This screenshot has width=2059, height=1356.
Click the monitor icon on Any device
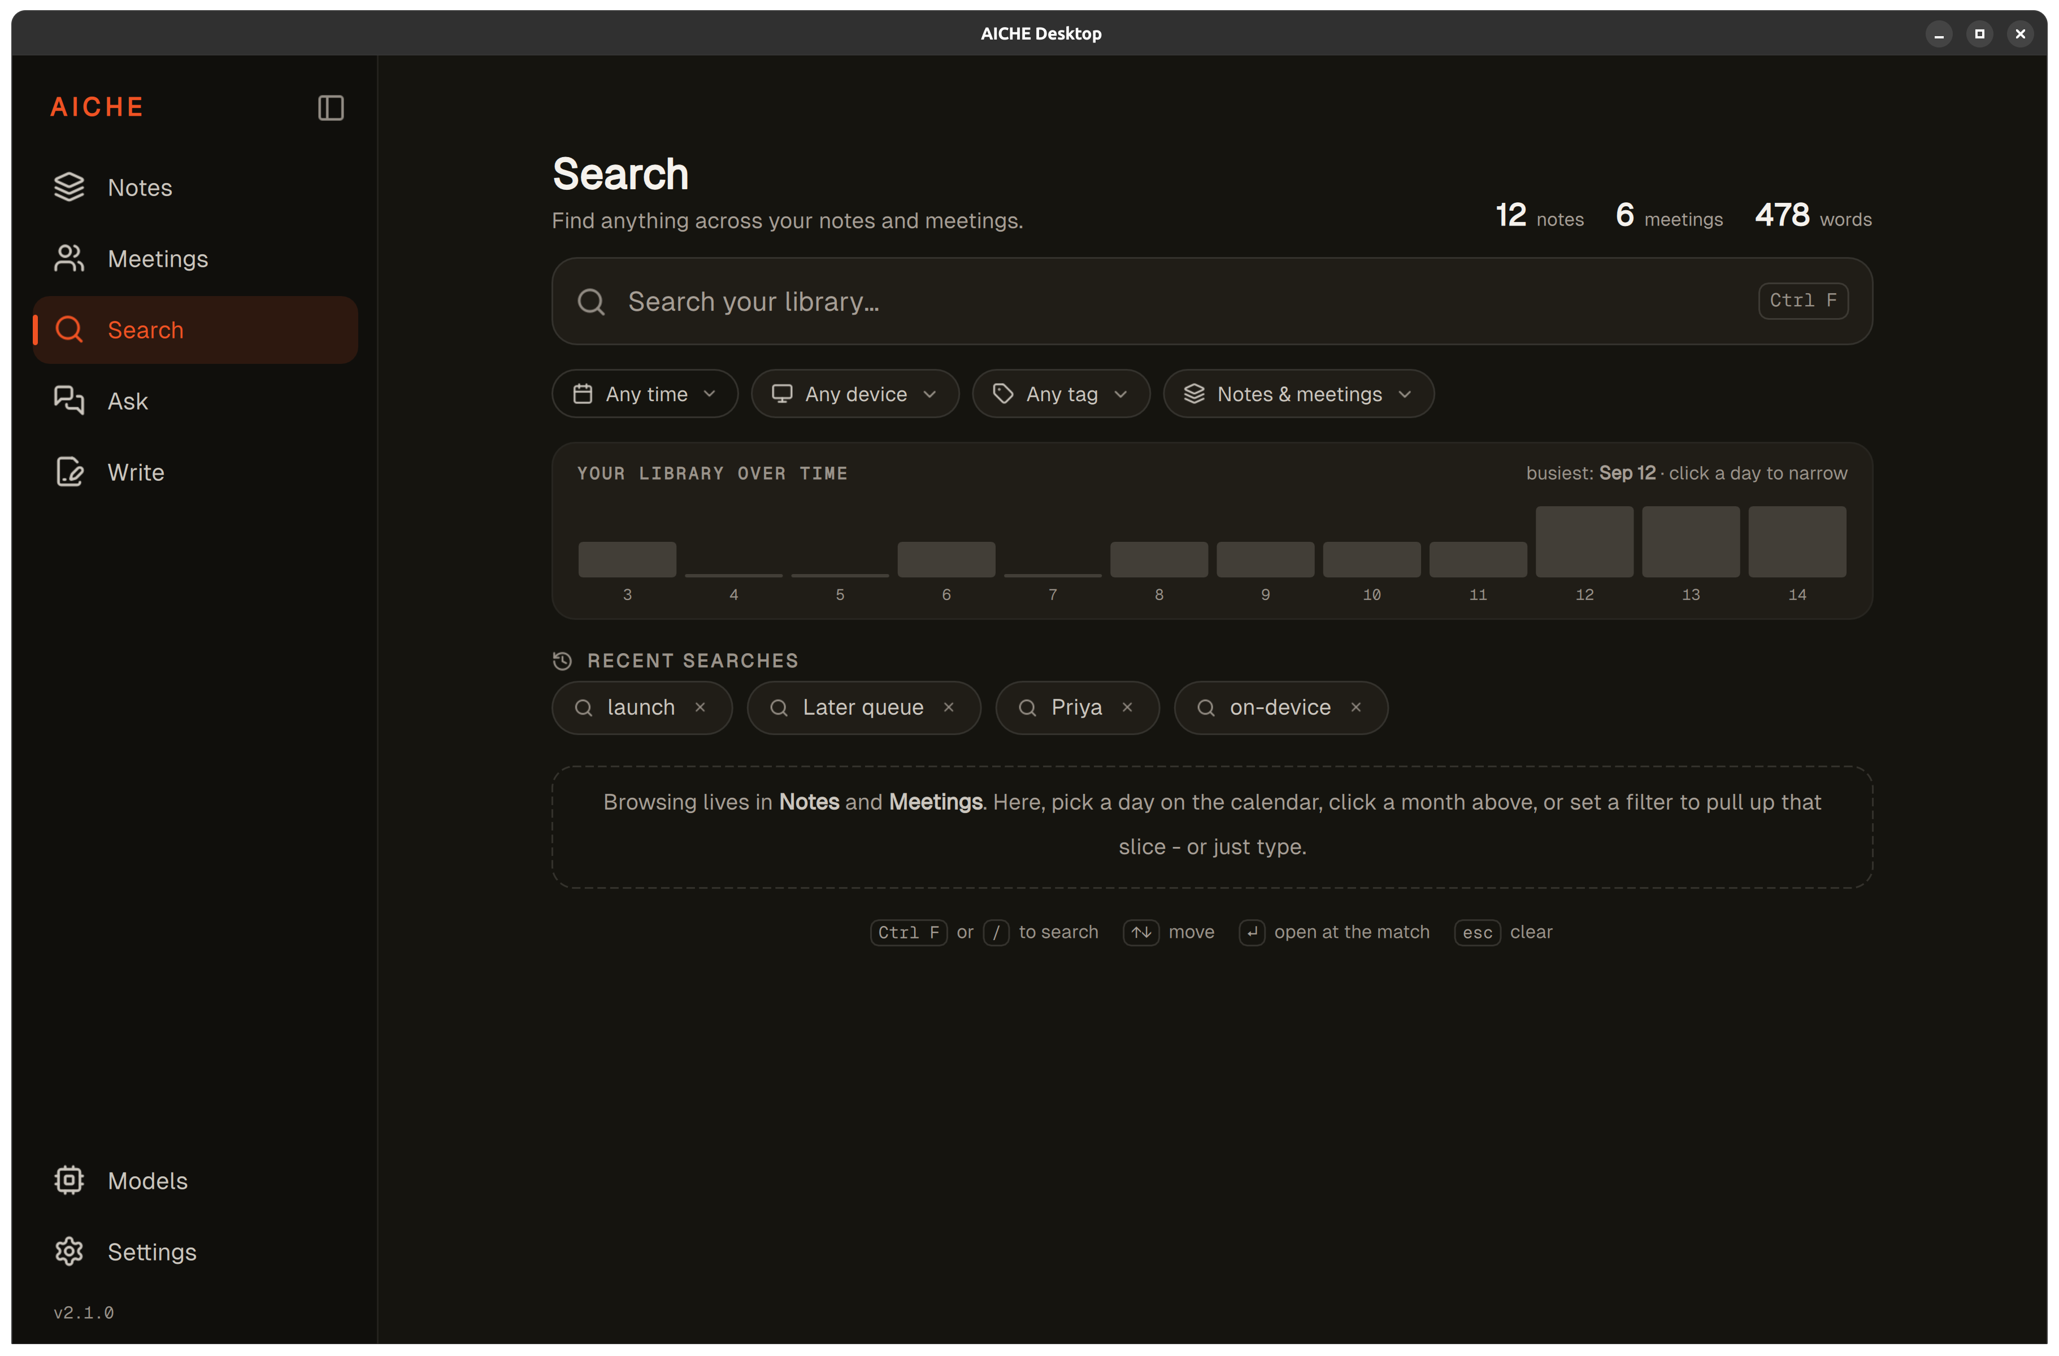782,394
